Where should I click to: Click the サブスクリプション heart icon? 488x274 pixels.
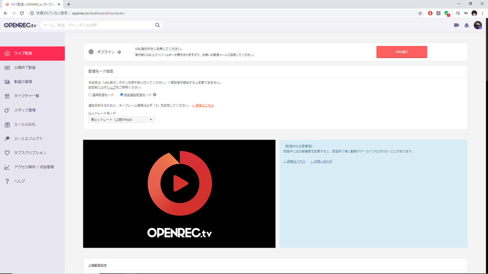click(7, 153)
